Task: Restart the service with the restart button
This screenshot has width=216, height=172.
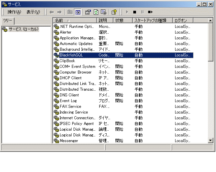Action: tap(150, 12)
